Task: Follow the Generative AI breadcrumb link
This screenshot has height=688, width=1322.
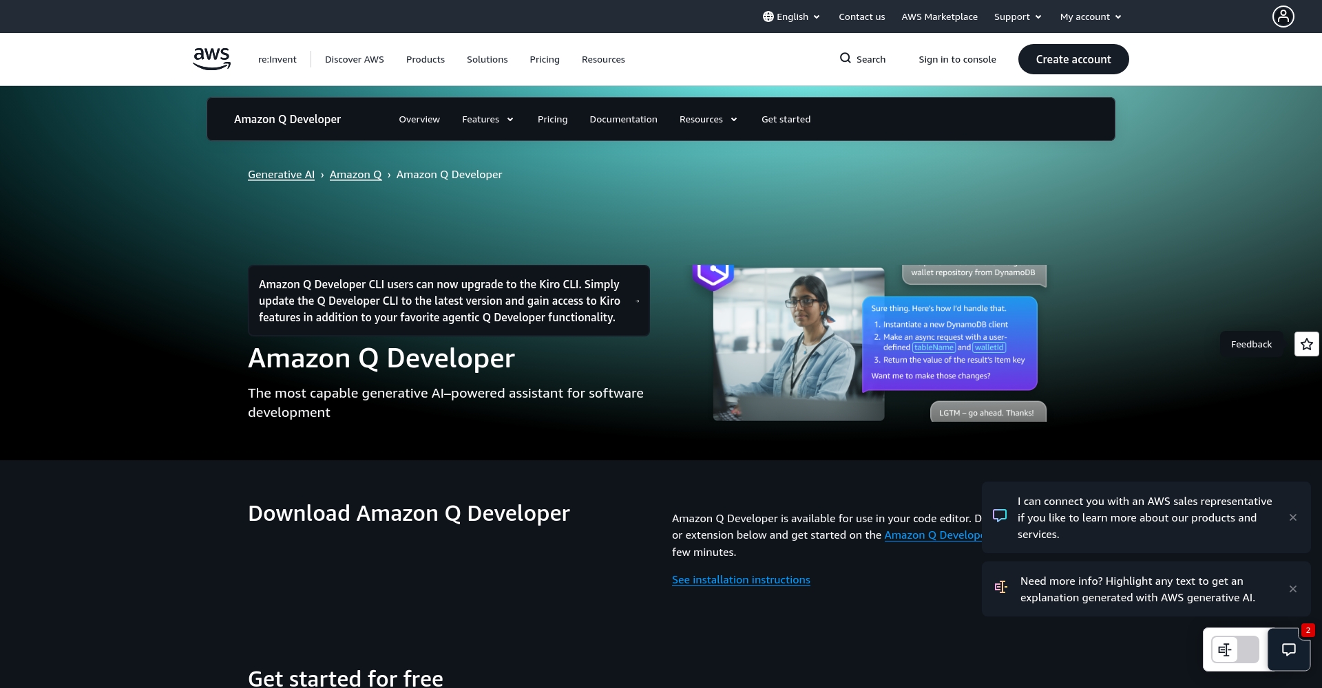Action: (281, 174)
